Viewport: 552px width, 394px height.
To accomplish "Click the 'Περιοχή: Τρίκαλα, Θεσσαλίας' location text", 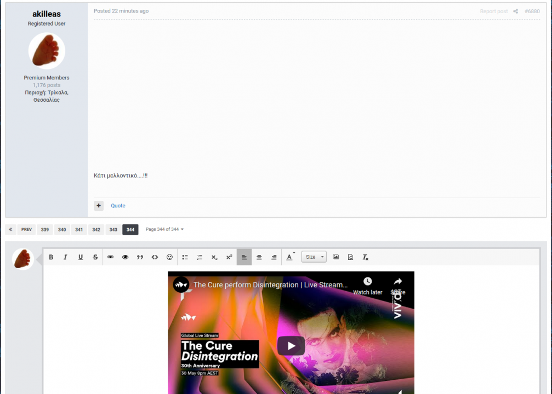I will point(47,96).
